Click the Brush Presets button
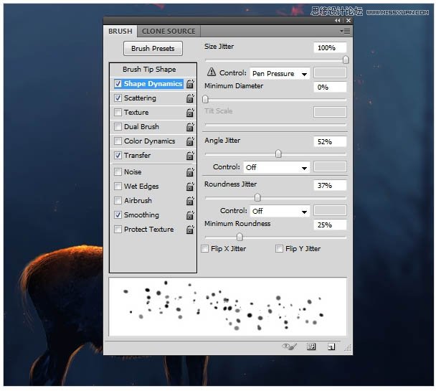The height and width of the screenshot is (391, 436). tap(153, 49)
